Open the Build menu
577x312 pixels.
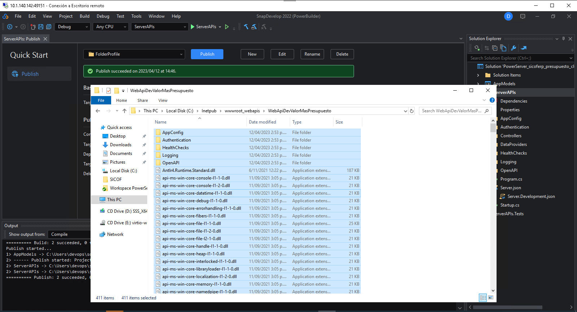[x=84, y=16]
